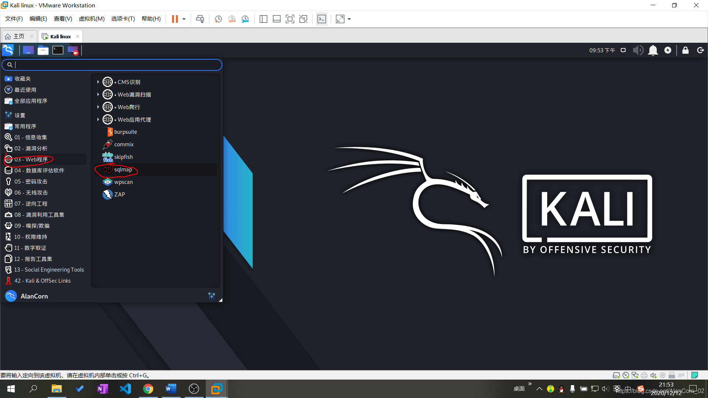Show or hide the VMware library sidebar
Image resolution: width=708 pixels, height=398 pixels.
coord(263,19)
